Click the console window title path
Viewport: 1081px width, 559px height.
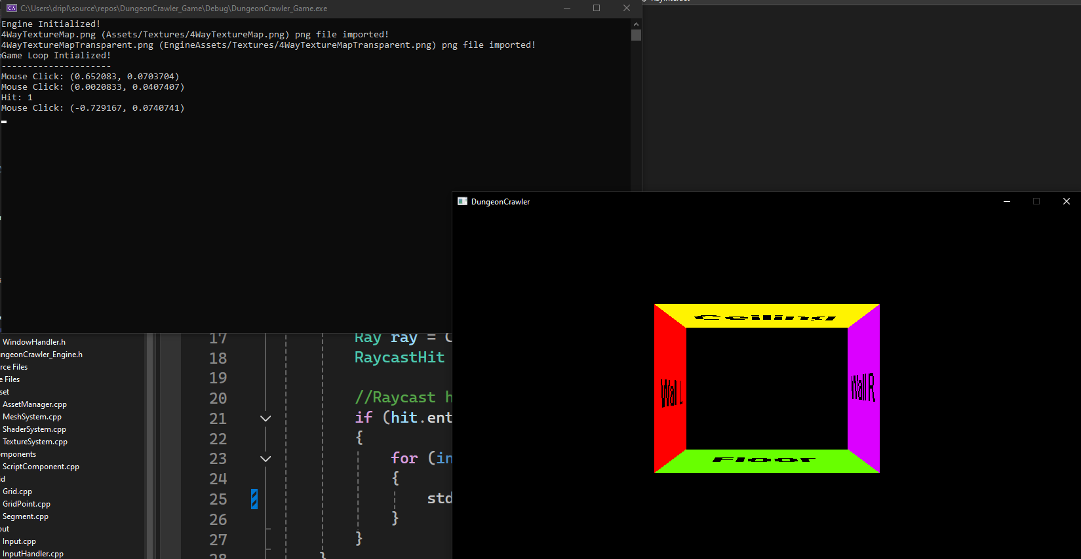[x=174, y=8]
